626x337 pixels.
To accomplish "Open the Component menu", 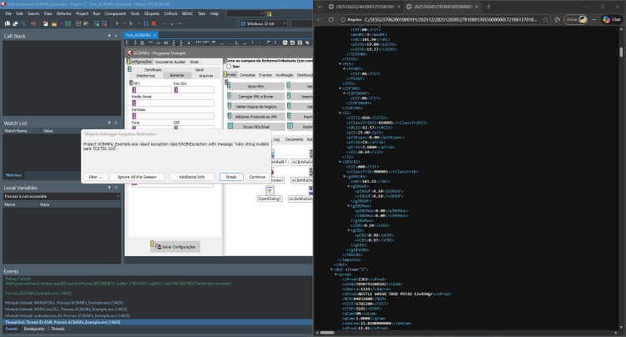I will [115, 13].
